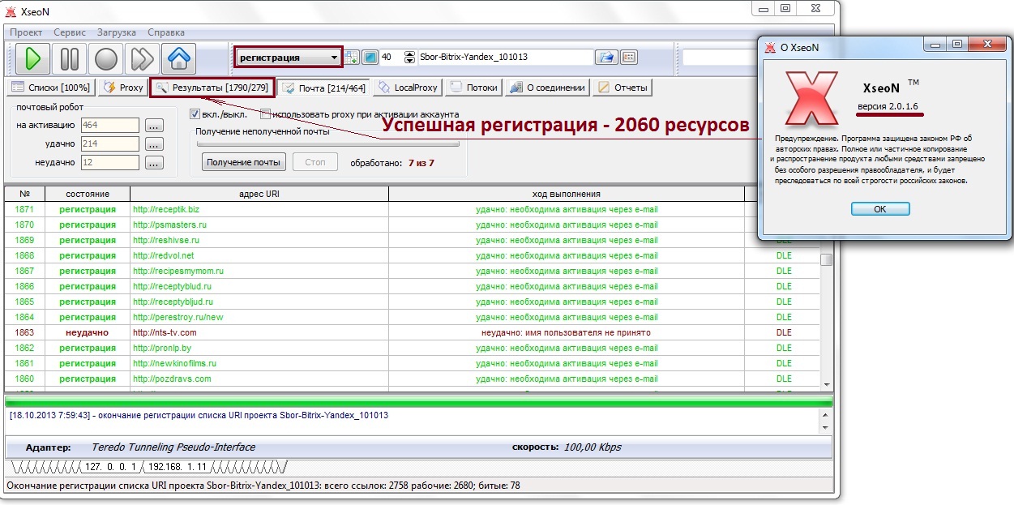
Task: Click the Получение почты button
Action: pyautogui.click(x=243, y=162)
